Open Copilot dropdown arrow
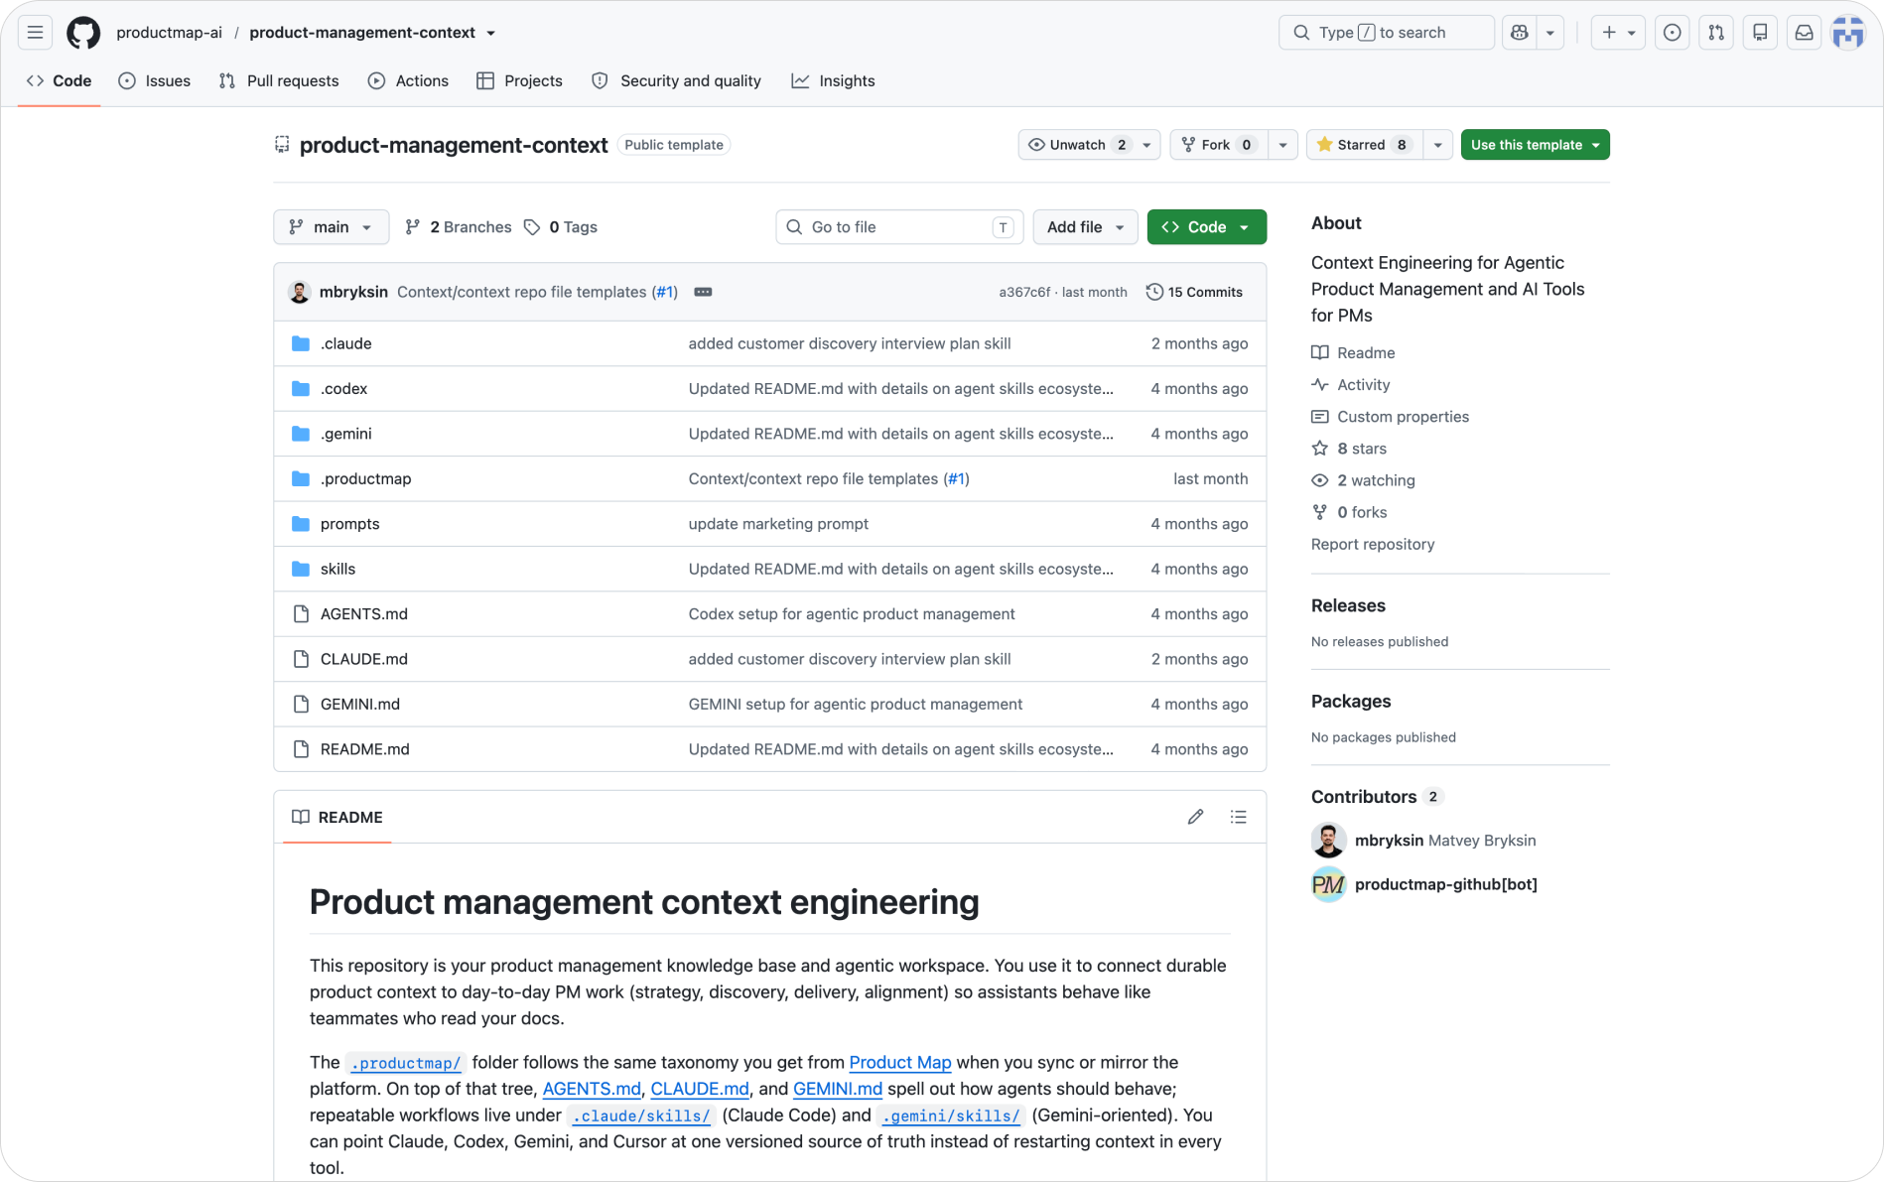Viewport: 1884px width, 1182px height. click(1549, 33)
